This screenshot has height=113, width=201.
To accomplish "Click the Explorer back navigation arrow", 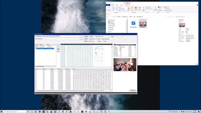I will click(x=107, y=17).
